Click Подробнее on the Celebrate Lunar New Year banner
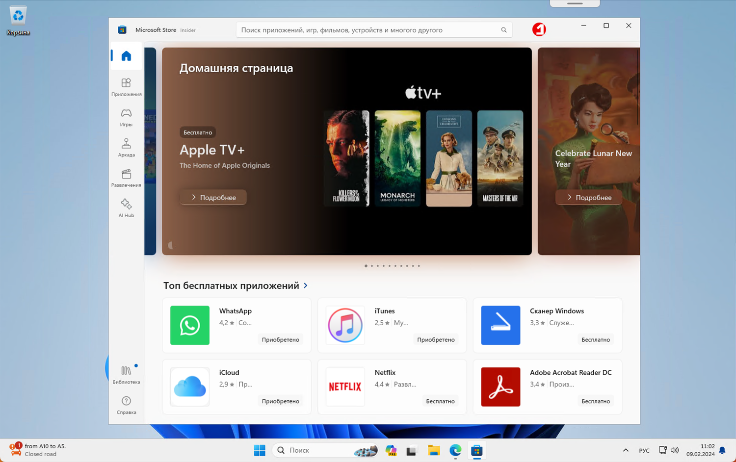 589,197
